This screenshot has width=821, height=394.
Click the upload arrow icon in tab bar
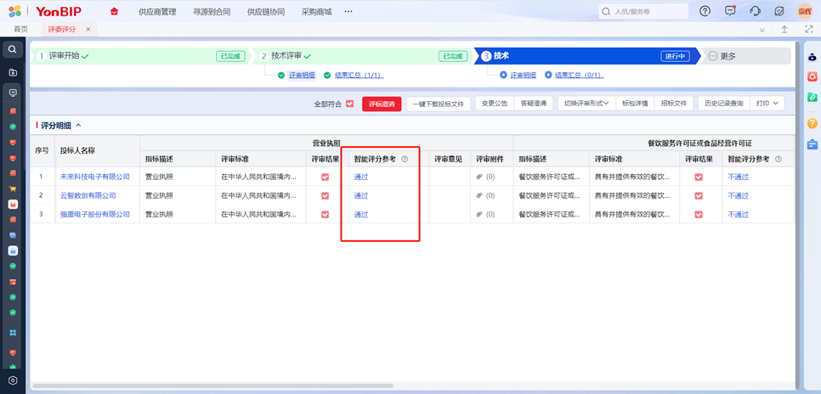click(x=784, y=30)
